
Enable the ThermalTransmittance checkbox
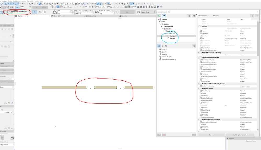tap(201, 117)
